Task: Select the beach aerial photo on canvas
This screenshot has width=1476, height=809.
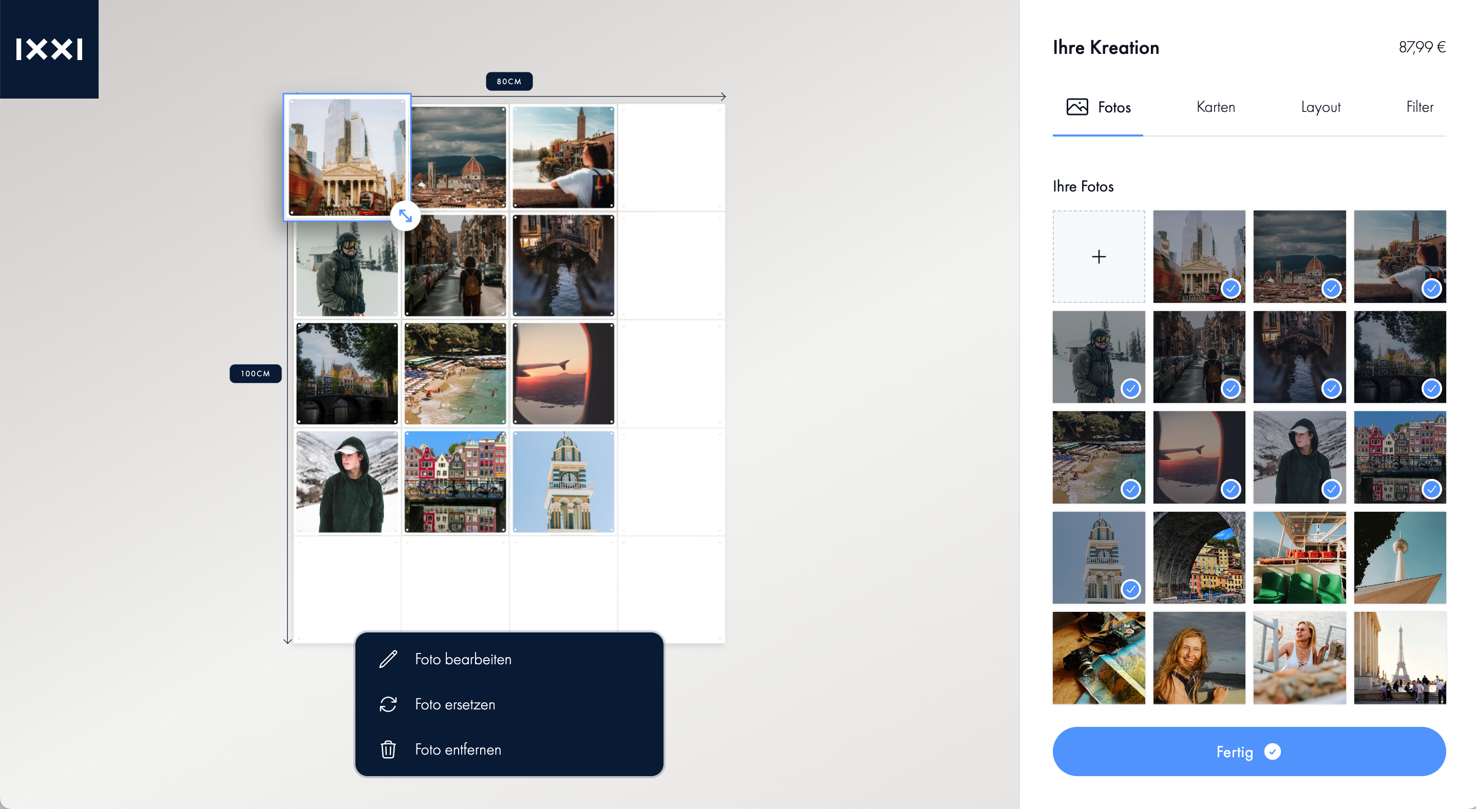Action: 455,373
